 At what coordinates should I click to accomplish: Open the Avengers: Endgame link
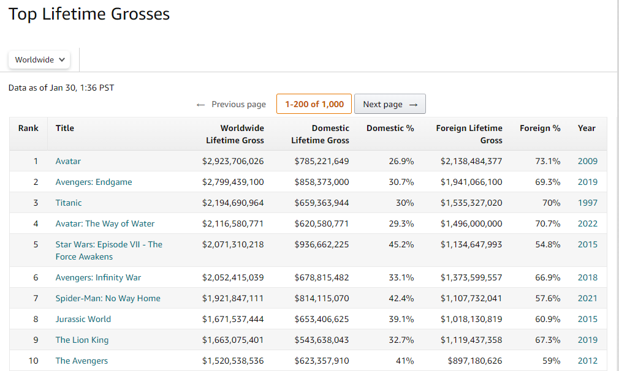(x=94, y=182)
